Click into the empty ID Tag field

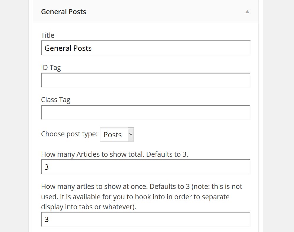[x=146, y=80]
